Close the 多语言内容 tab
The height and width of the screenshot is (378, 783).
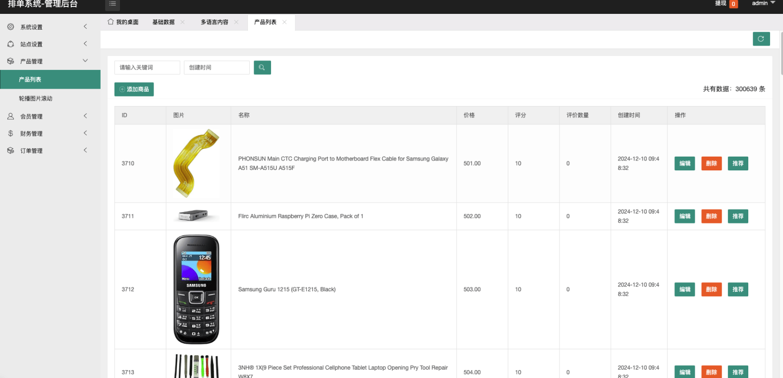[236, 22]
